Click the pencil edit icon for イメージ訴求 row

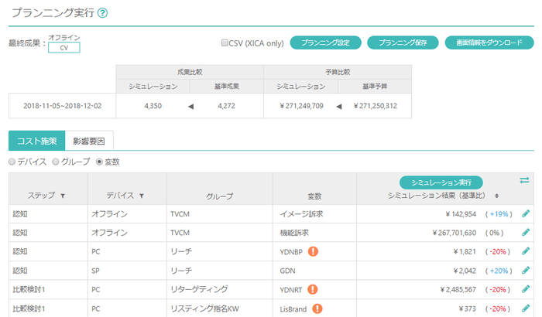coord(526,213)
